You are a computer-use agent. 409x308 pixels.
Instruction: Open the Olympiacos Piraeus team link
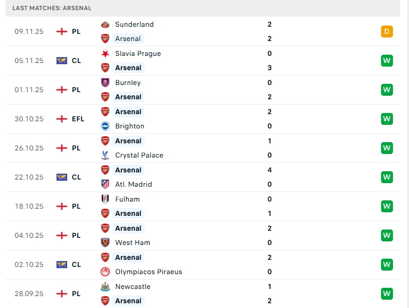coord(149,272)
